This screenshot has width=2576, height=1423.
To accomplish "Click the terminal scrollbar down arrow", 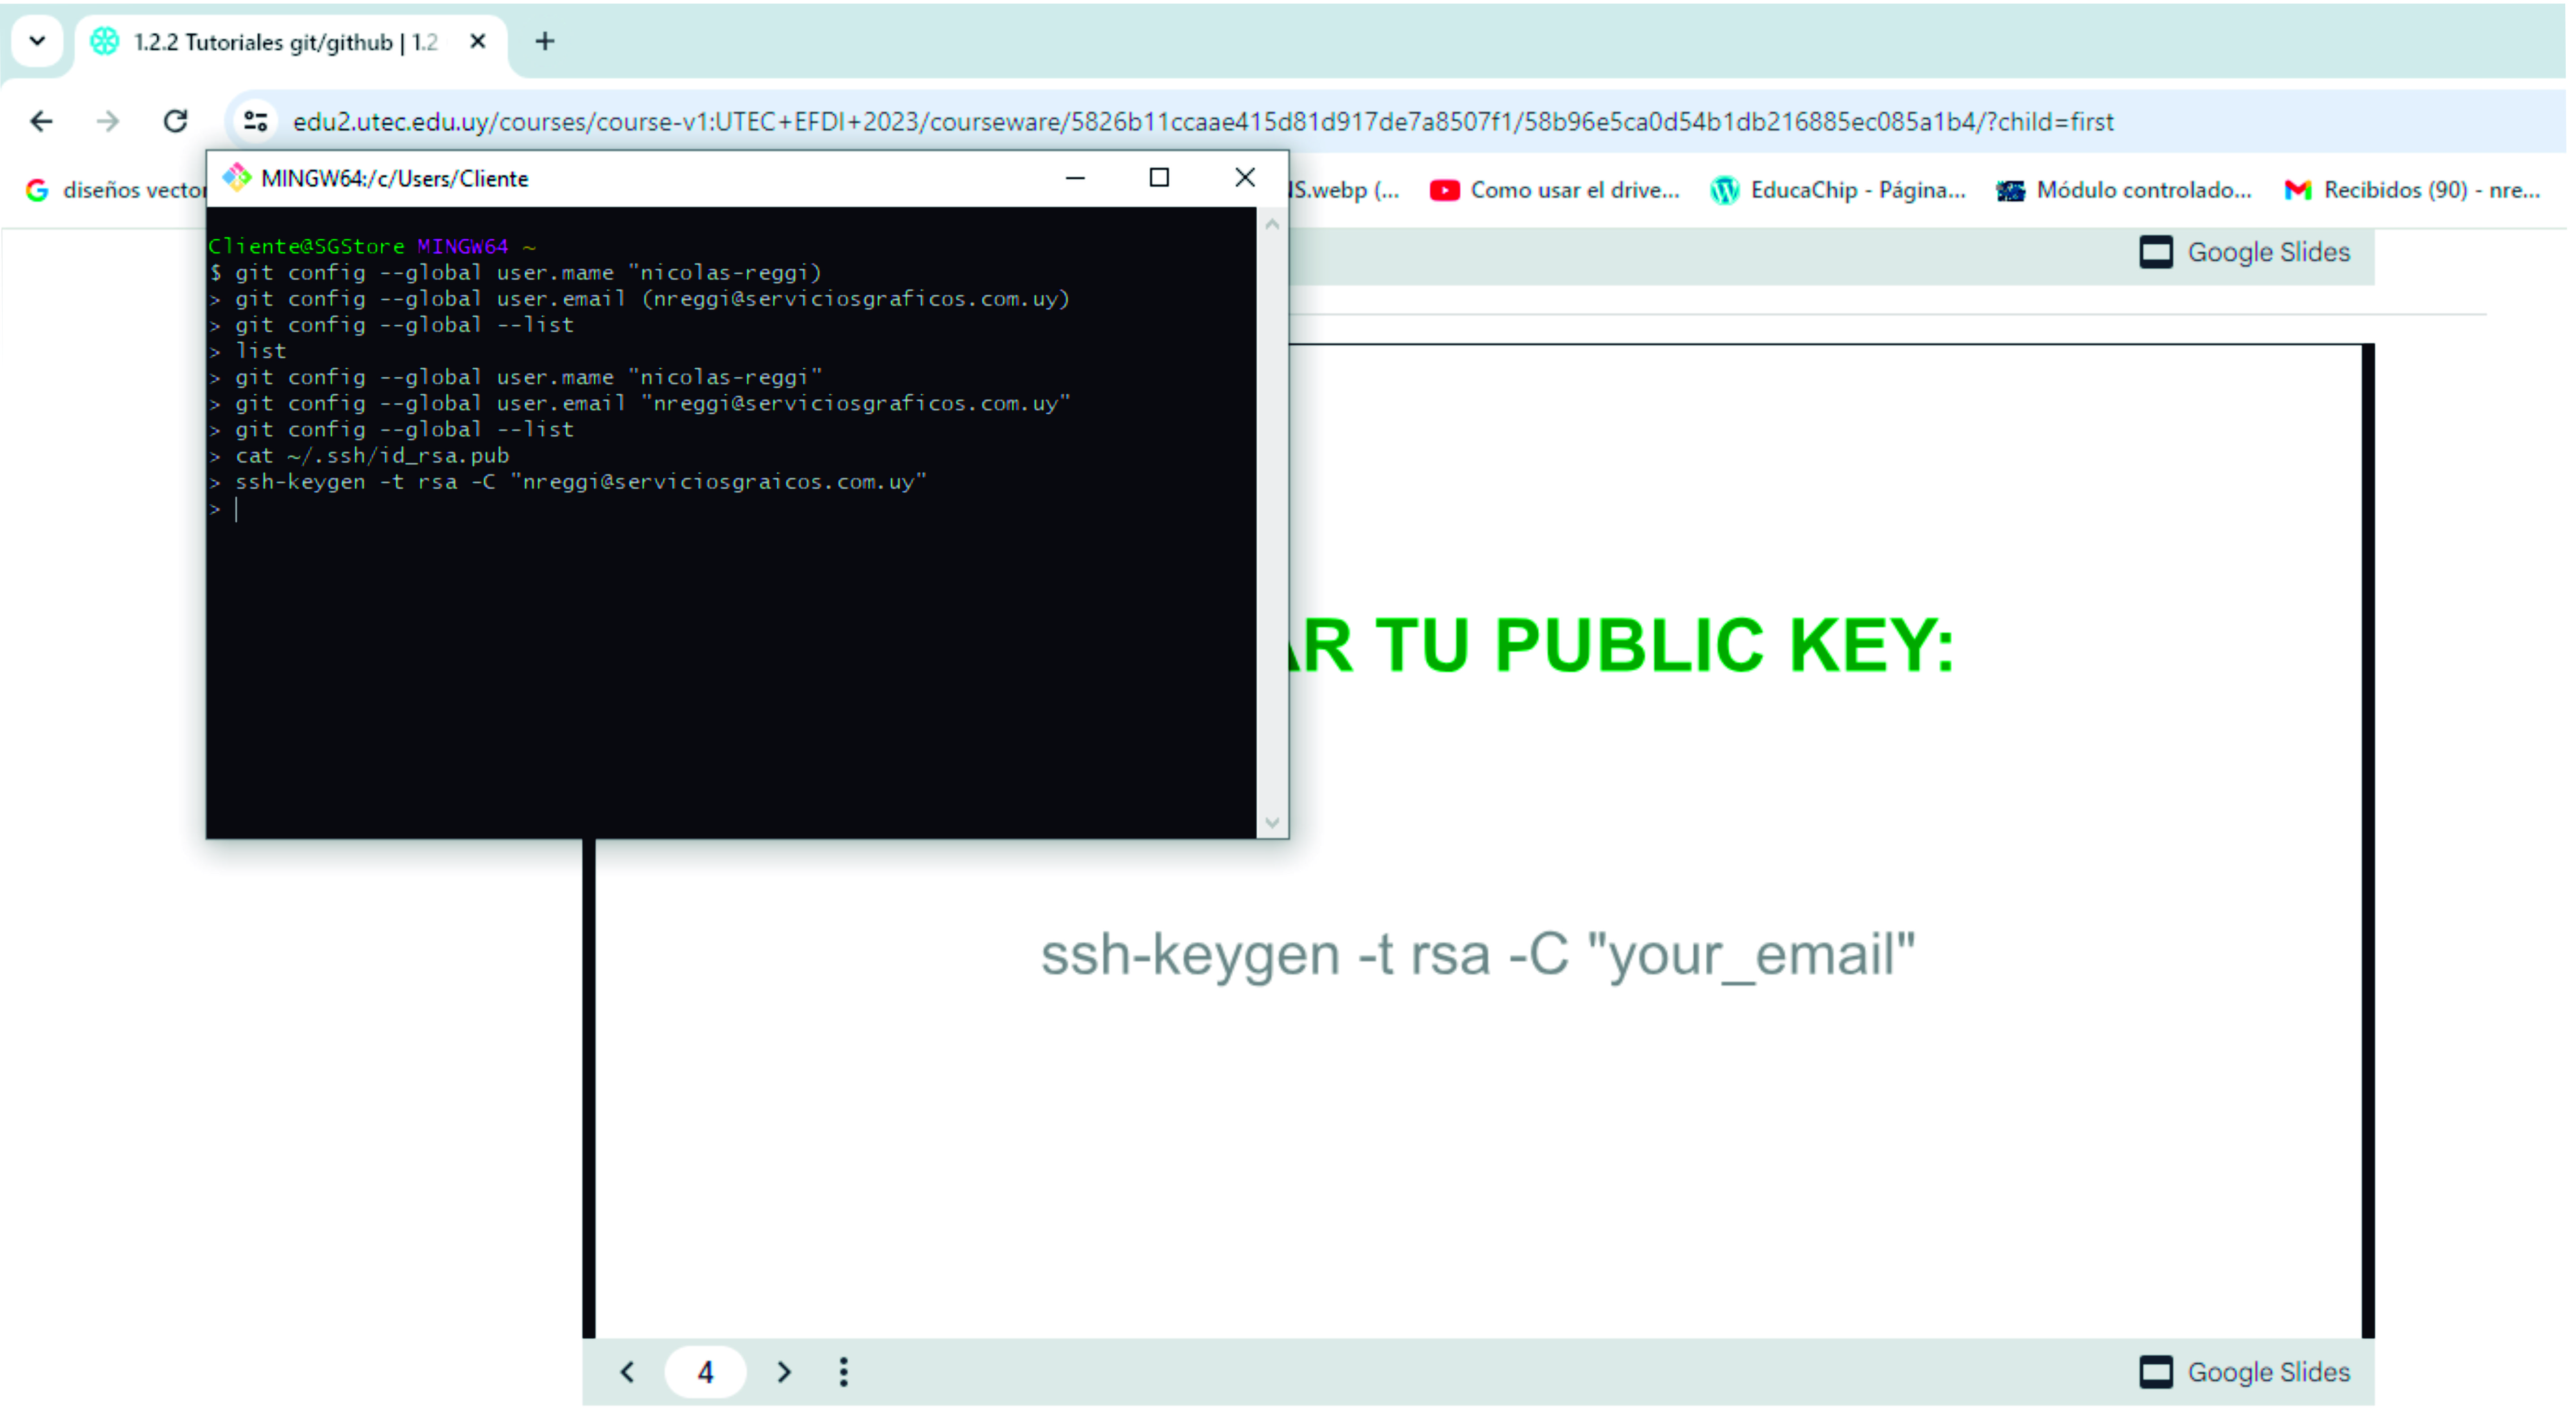I will 1272,823.
